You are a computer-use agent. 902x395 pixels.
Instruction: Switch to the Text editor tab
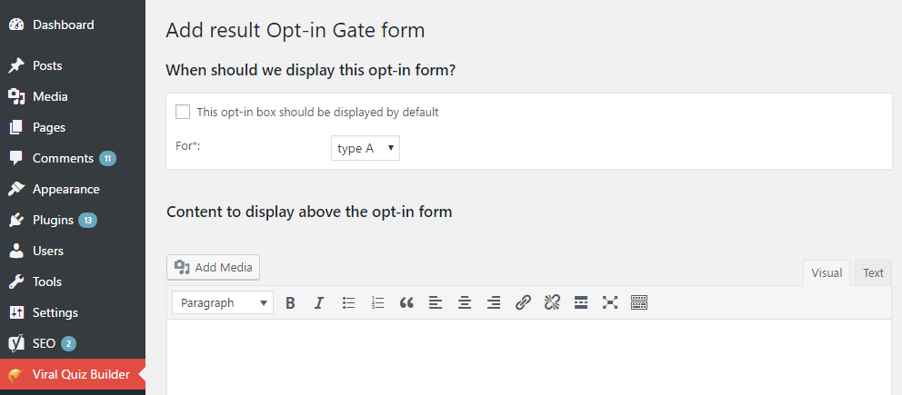[x=873, y=272]
